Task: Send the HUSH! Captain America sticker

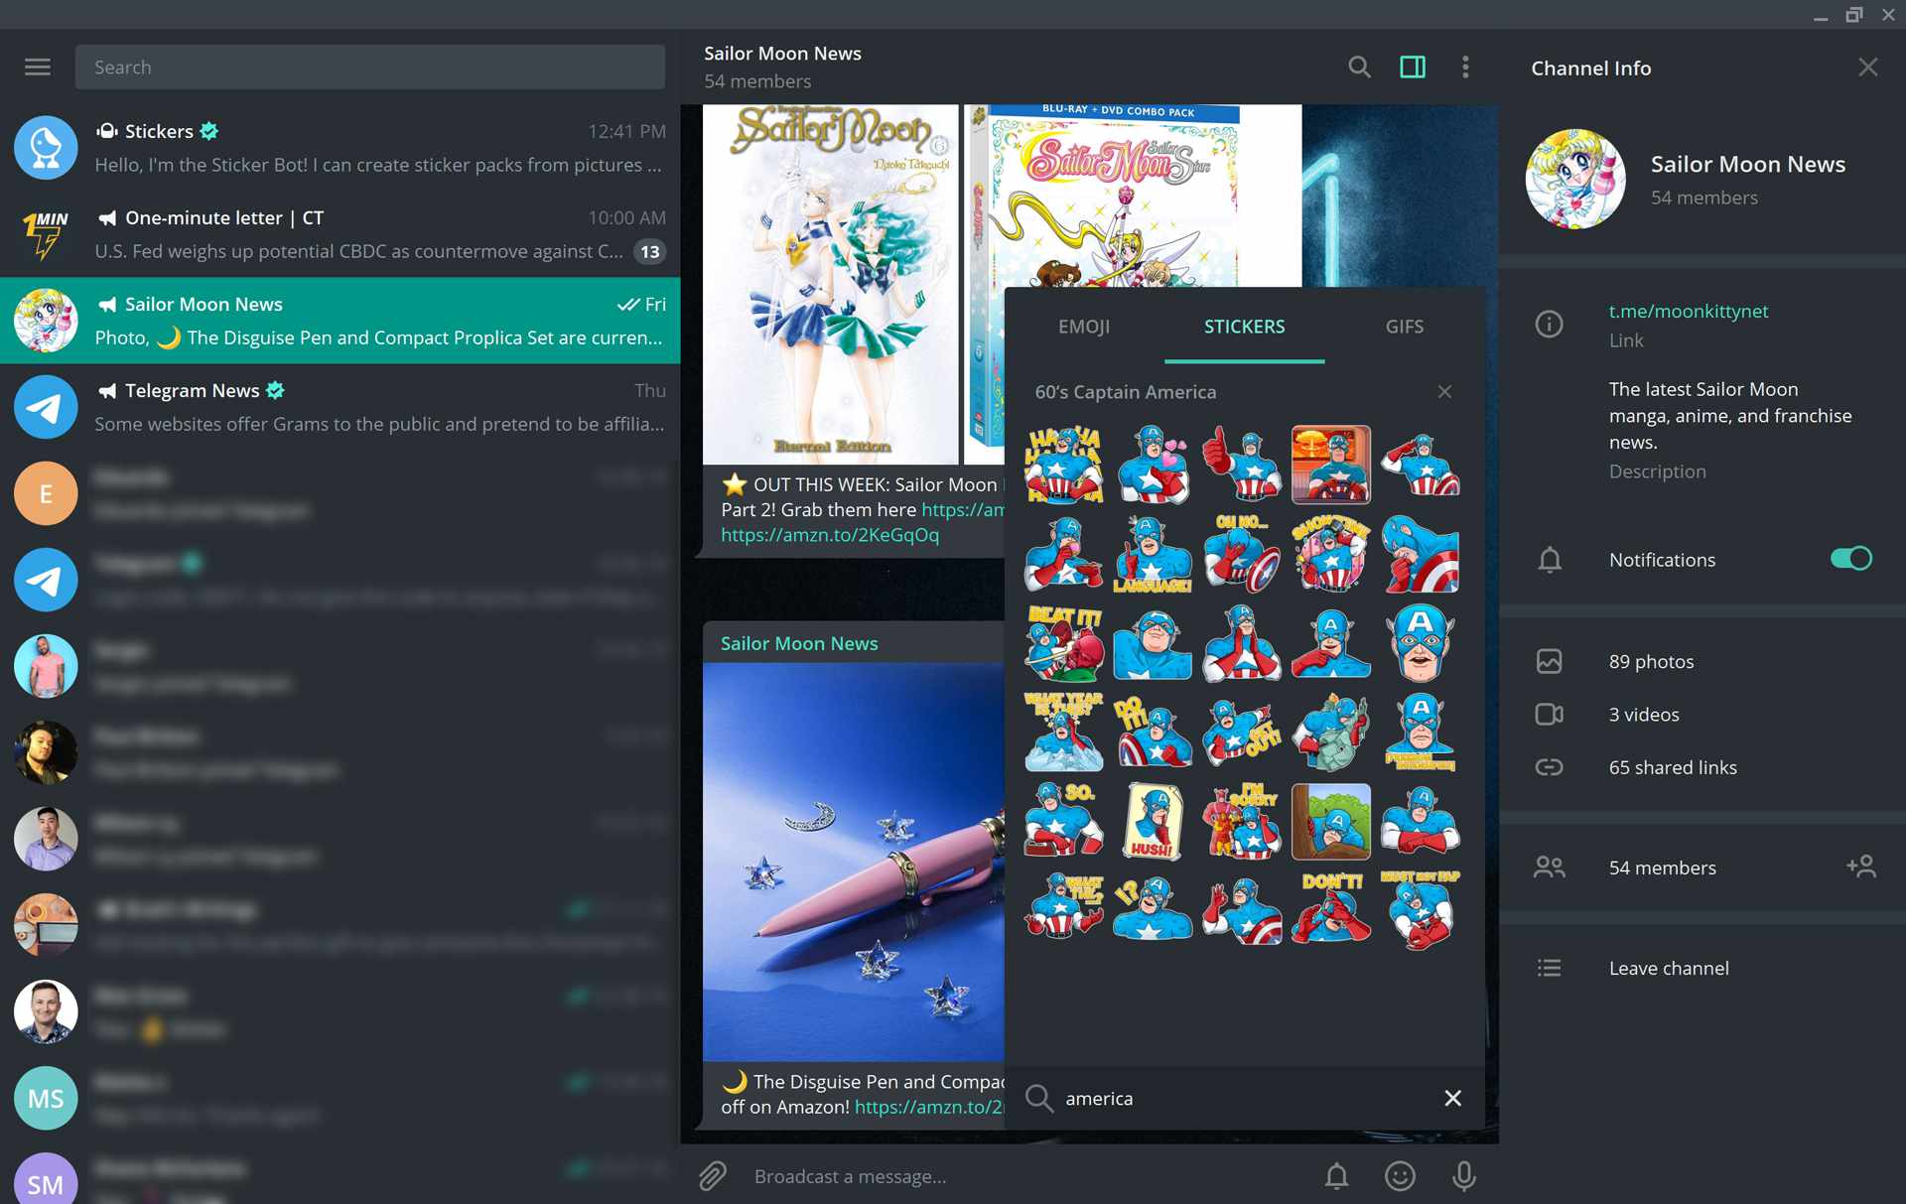Action: [x=1152, y=822]
